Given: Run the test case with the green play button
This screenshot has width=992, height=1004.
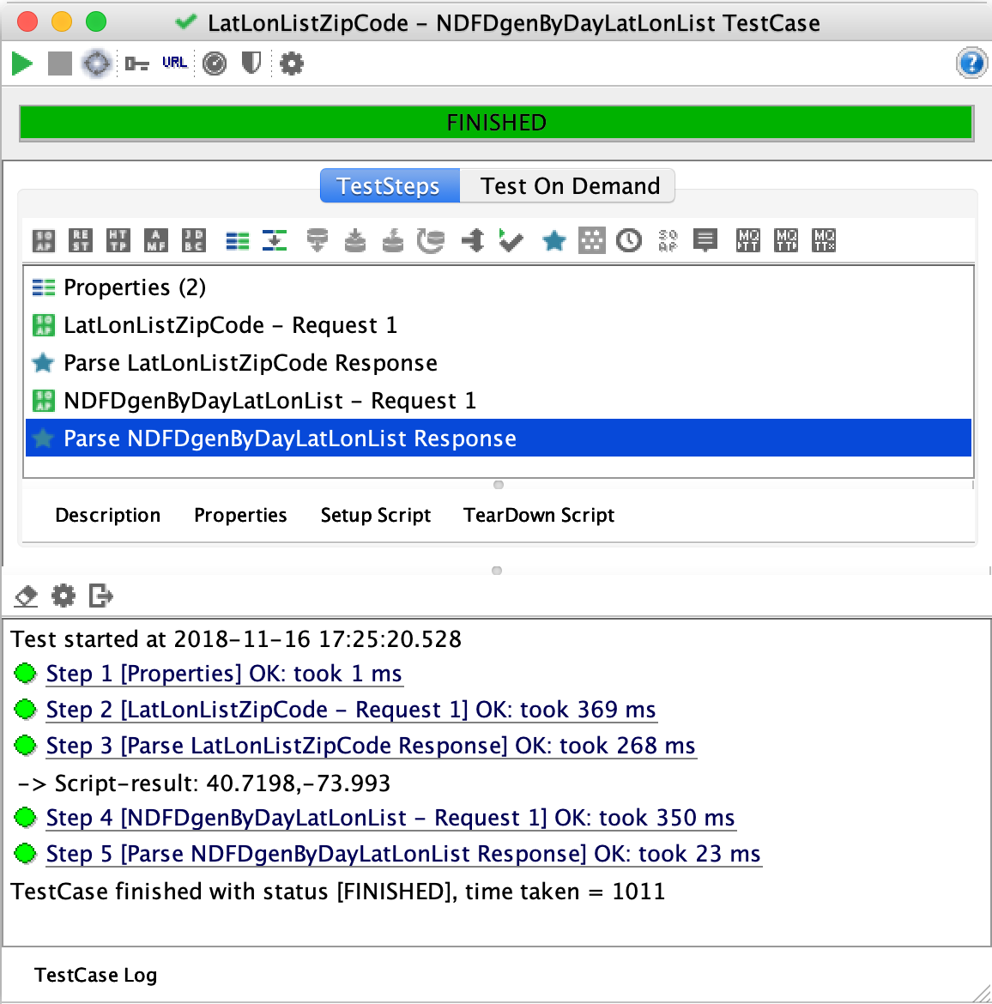Looking at the screenshot, I should (x=22, y=64).
